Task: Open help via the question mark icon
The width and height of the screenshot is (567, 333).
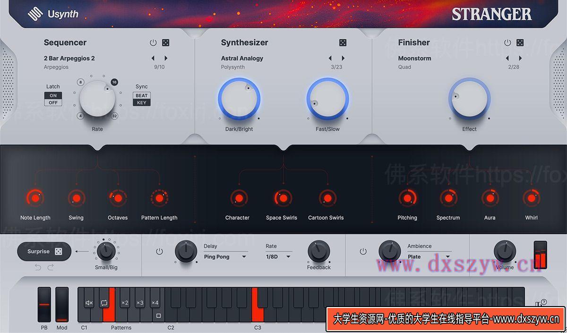Action: point(544,302)
